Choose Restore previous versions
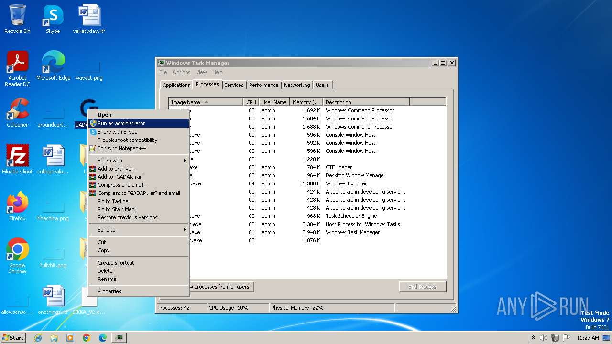Screen dimensions: 612x344 pos(139,217)
